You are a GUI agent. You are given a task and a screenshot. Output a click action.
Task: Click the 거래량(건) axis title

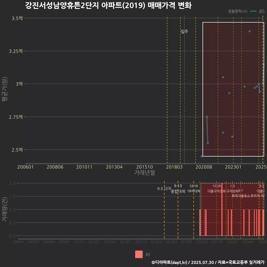click(x=5, y=209)
